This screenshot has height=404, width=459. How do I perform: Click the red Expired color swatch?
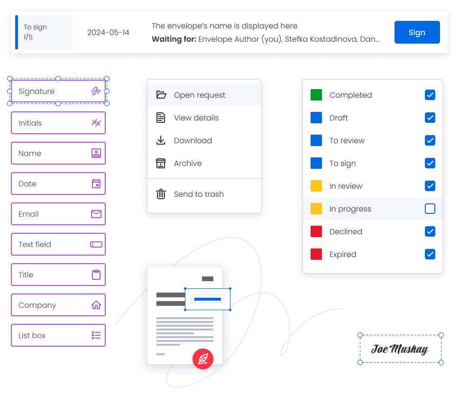tap(316, 254)
